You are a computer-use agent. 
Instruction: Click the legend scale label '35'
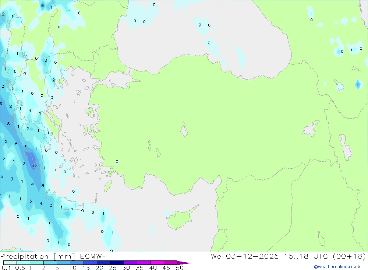139,268
